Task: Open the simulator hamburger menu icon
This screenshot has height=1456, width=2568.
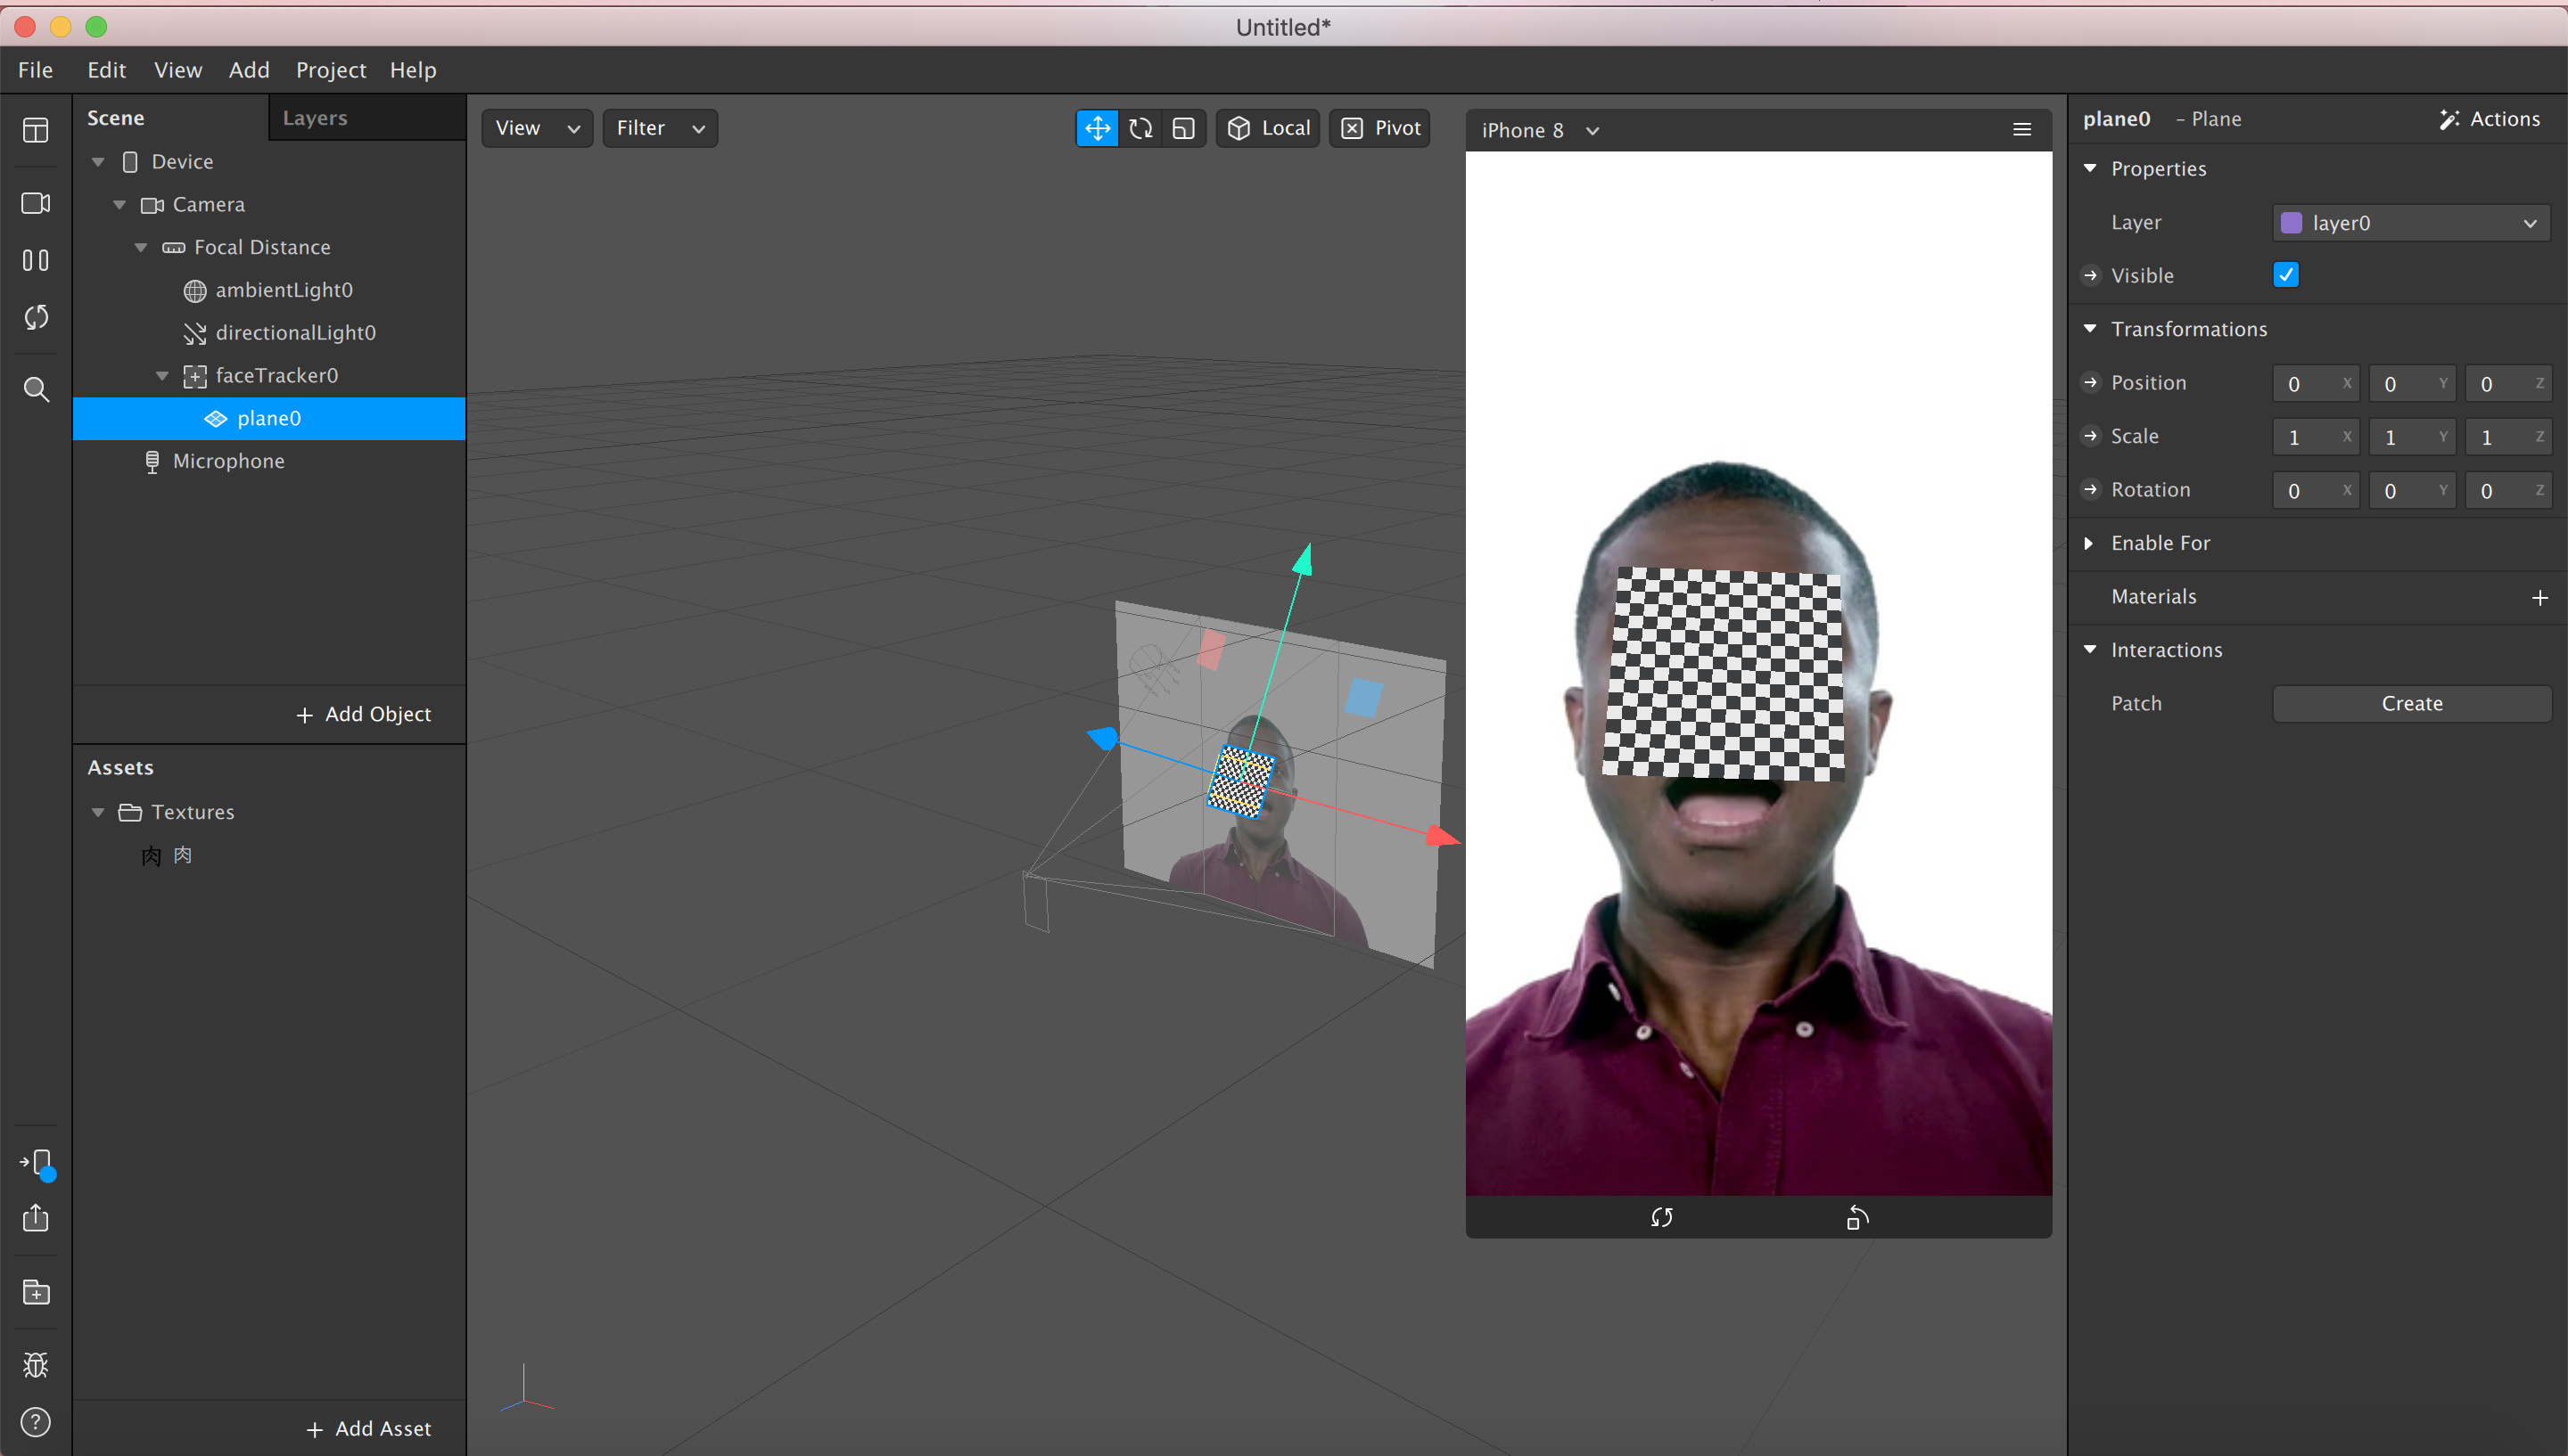Action: pos(2021,130)
